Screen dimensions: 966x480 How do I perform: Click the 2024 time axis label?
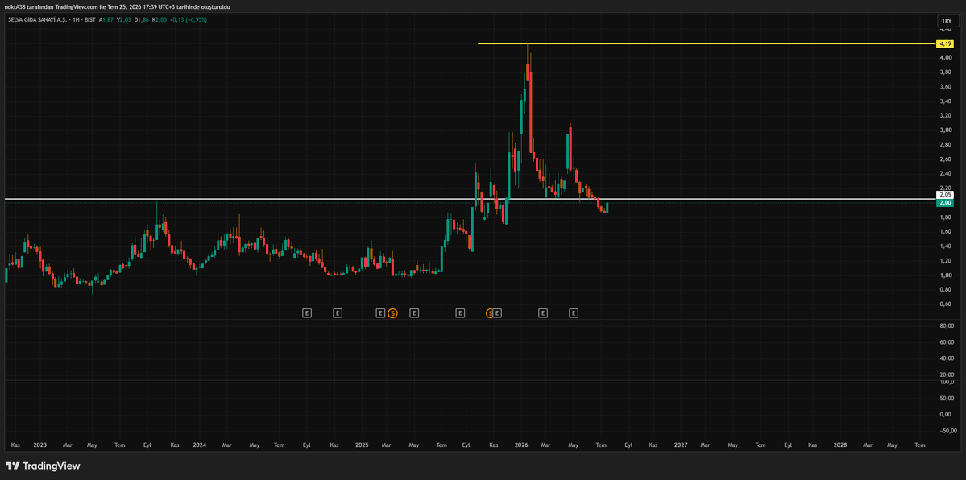200,445
